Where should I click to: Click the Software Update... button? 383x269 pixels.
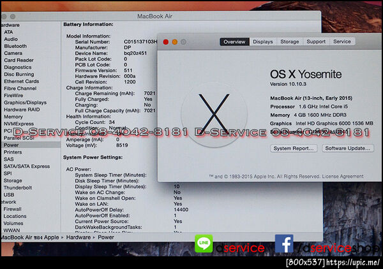[348, 149]
